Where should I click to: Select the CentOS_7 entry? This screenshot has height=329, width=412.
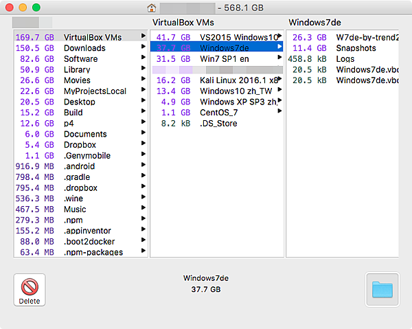coord(217,113)
